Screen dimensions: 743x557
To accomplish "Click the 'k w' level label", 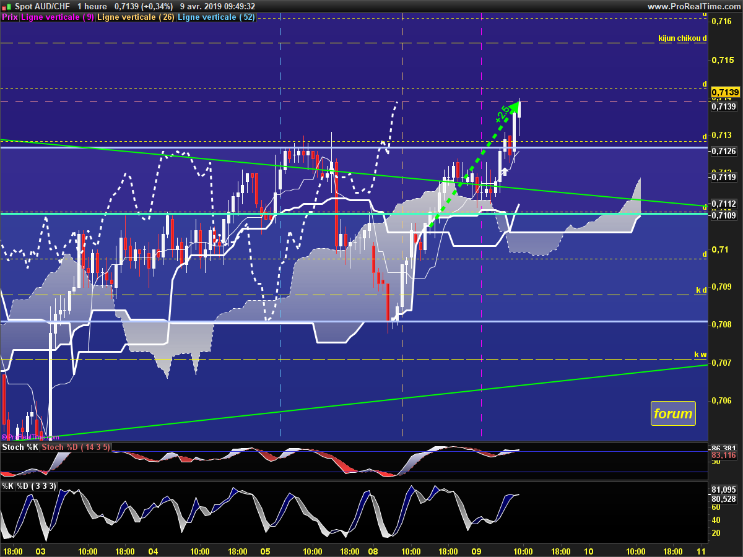I will [x=700, y=355].
